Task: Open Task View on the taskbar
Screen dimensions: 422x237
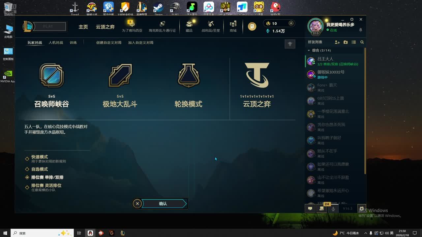Action: [x=79, y=233]
